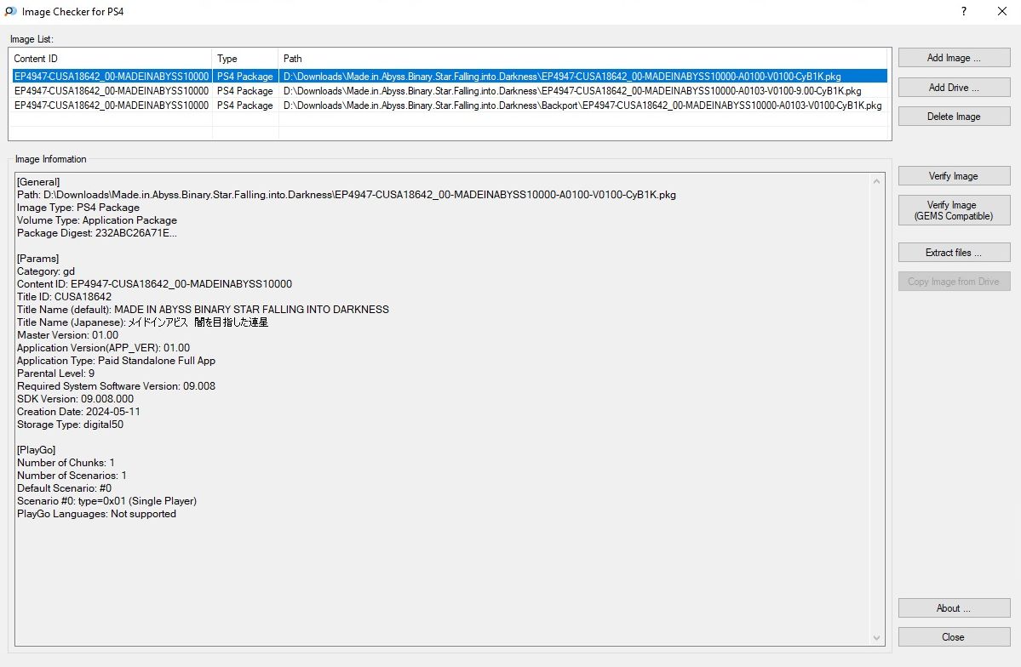This screenshot has height=667, width=1021.
Task: Click Verify Image (GEMS Compatible) button
Action: tap(954, 210)
